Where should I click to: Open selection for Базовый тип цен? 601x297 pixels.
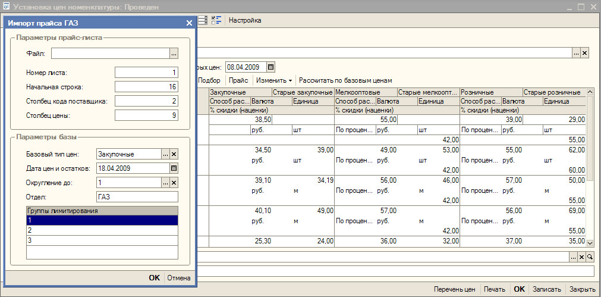coord(165,154)
